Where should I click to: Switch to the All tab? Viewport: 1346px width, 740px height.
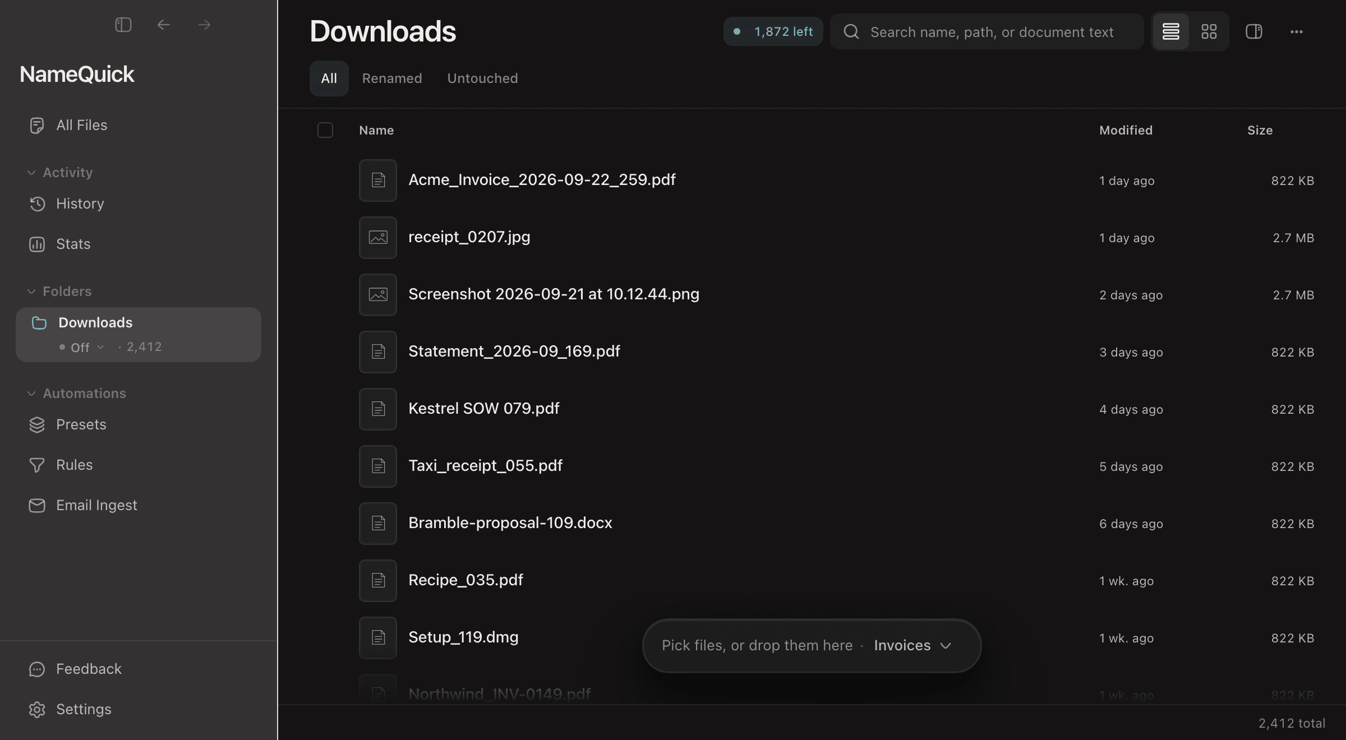(329, 78)
